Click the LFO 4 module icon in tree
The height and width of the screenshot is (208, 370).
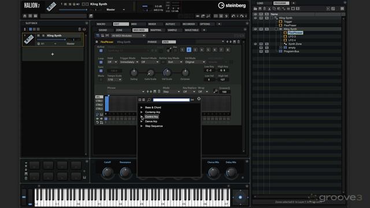coord(285,40)
